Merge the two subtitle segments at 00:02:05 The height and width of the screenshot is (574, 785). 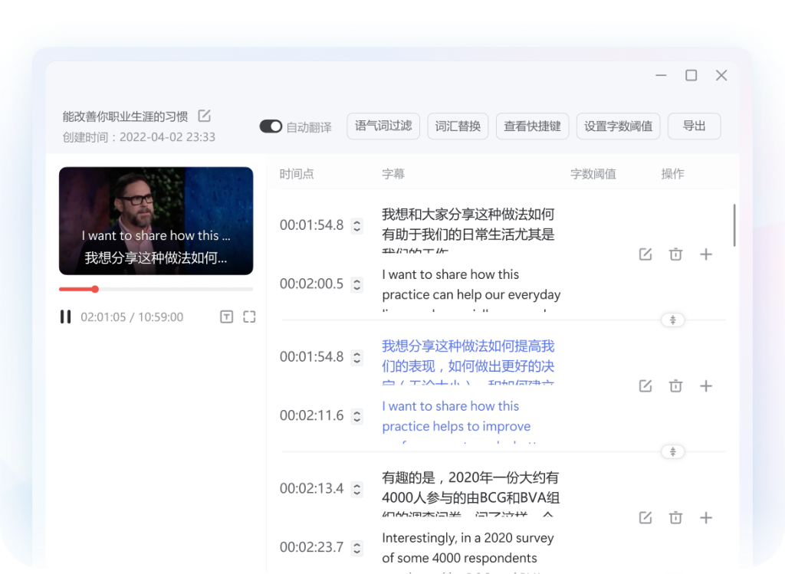point(672,320)
